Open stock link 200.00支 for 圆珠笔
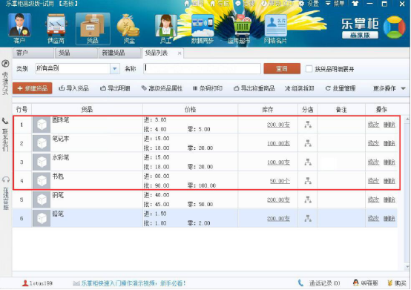Viewport: 411px width, 290px height. pyautogui.click(x=278, y=125)
